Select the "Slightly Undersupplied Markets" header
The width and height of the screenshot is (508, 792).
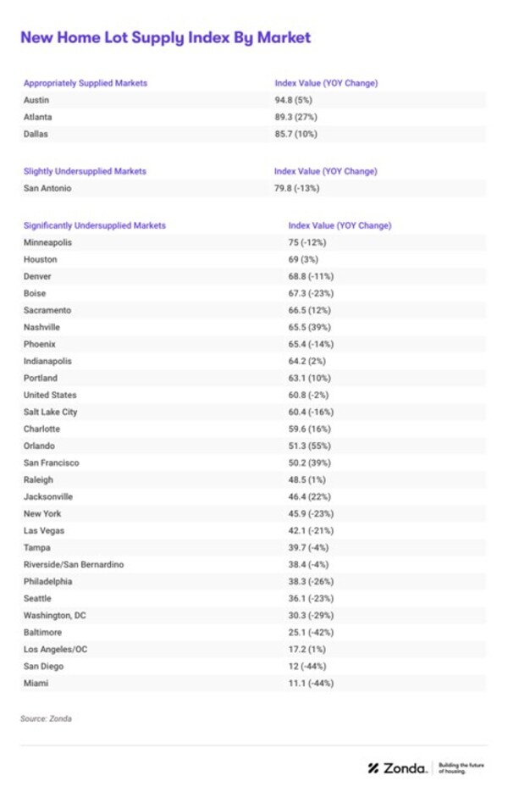(85, 171)
